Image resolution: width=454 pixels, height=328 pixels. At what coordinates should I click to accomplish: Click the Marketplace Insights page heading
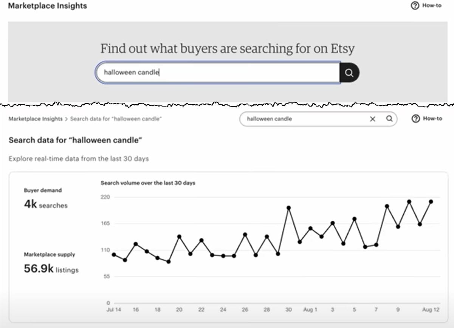pyautogui.click(x=48, y=6)
